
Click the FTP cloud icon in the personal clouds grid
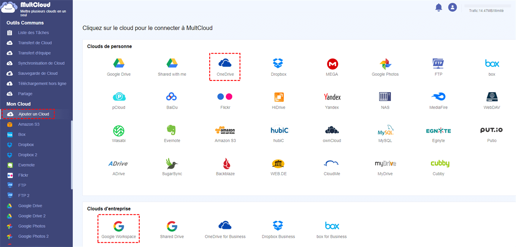click(x=438, y=63)
